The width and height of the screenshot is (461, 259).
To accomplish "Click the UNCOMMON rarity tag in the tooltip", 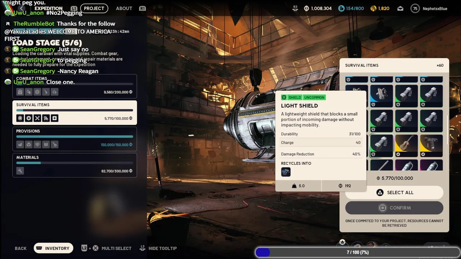I will (x=314, y=97).
